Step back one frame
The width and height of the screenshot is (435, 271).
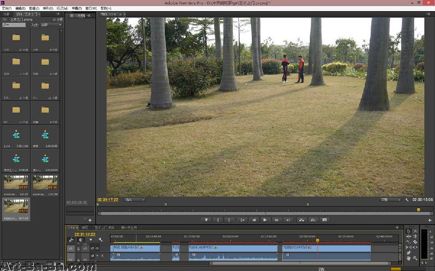(x=254, y=220)
